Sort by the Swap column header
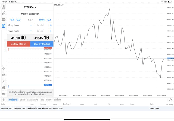This screenshot has height=121, width=174. pyautogui.click(x=133, y=104)
